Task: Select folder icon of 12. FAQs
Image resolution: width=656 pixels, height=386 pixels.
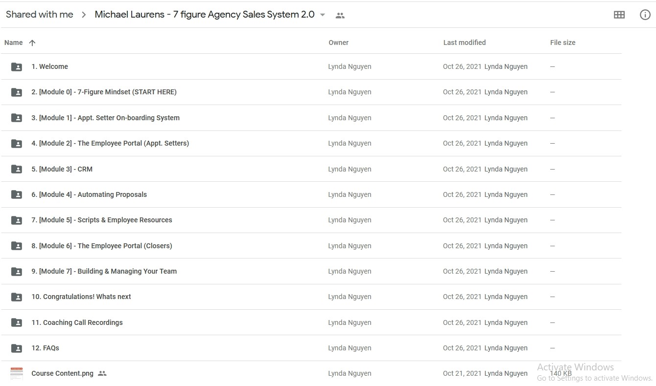Action: [x=17, y=348]
